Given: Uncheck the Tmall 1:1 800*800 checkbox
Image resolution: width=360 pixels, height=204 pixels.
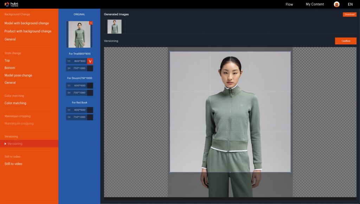Looking at the screenshot, I should (90, 61).
